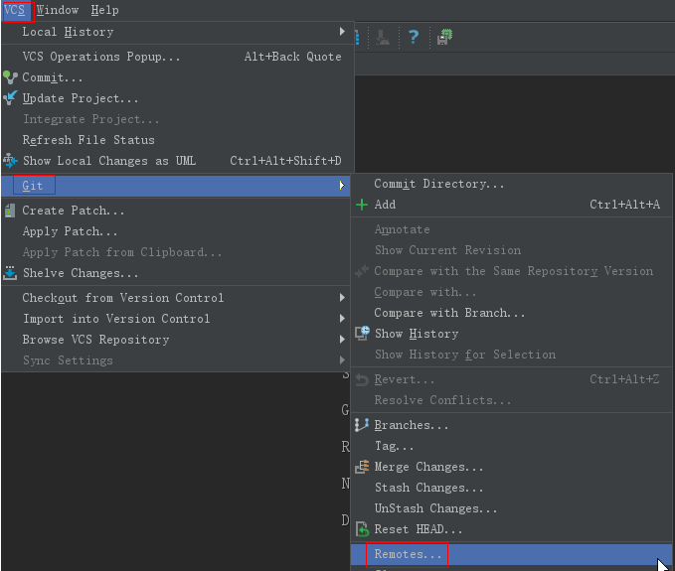This screenshot has width=675, height=571.
Task: Click the Create Patch... label
Action: pos(74,211)
